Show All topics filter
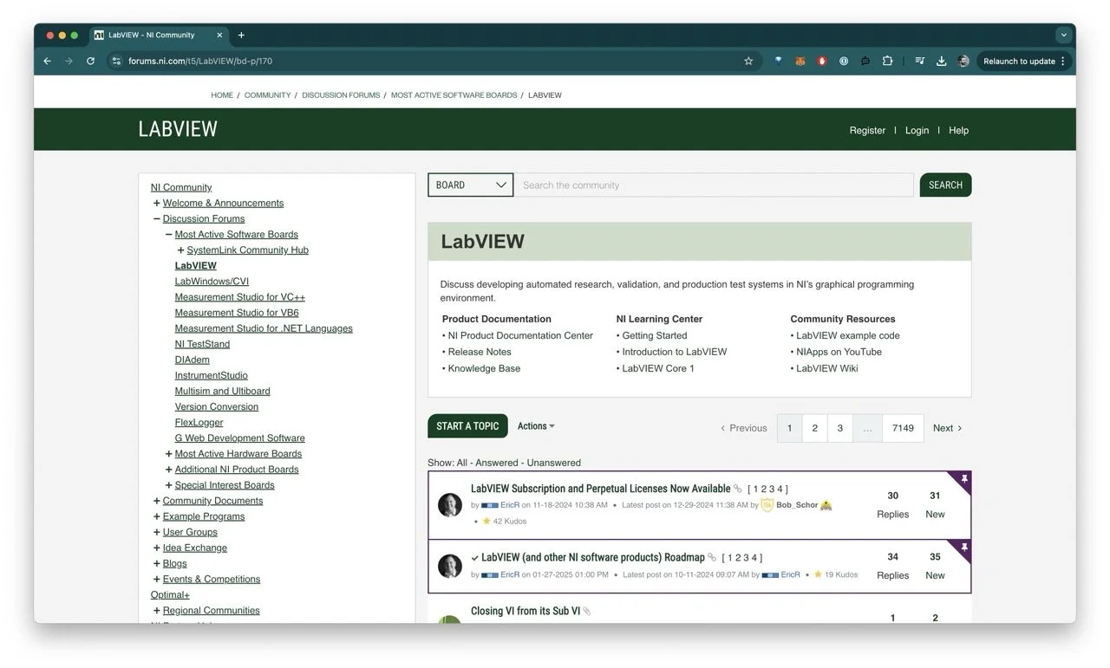The image size is (1110, 668). click(462, 463)
